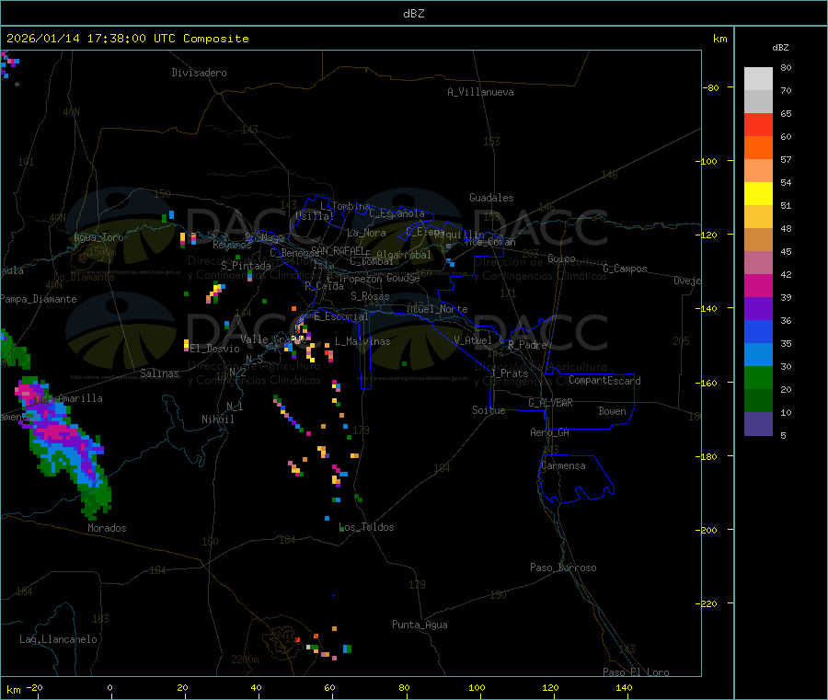The height and width of the screenshot is (700, 828).
Task: Select the white 80 dBZ color band
Action: point(758,79)
